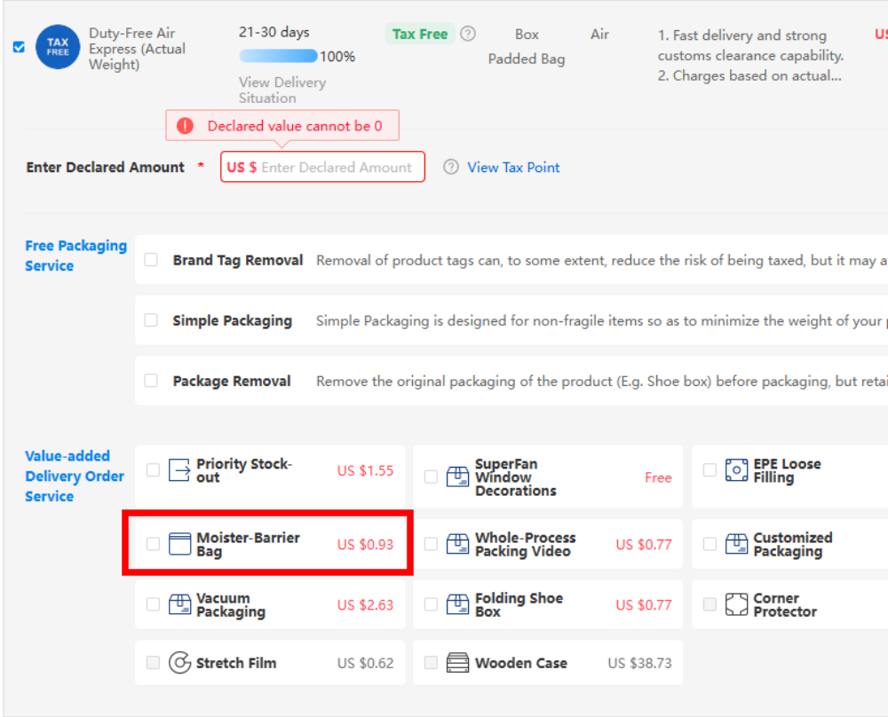Click the red error alert icon

pyautogui.click(x=185, y=126)
